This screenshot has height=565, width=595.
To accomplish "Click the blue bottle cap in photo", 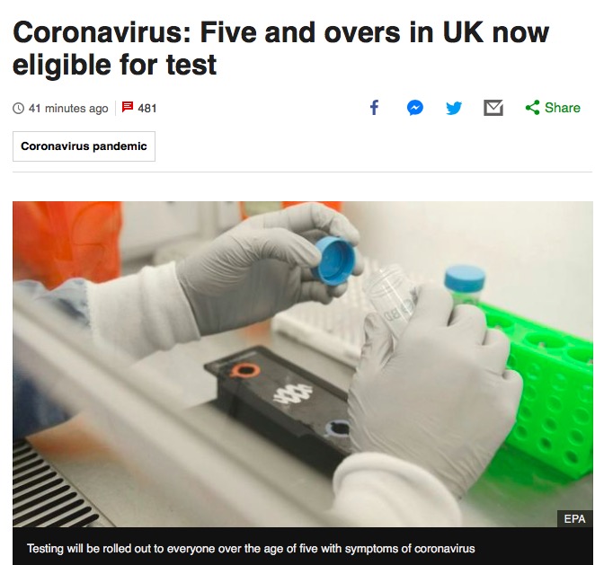I will pos(334,260).
